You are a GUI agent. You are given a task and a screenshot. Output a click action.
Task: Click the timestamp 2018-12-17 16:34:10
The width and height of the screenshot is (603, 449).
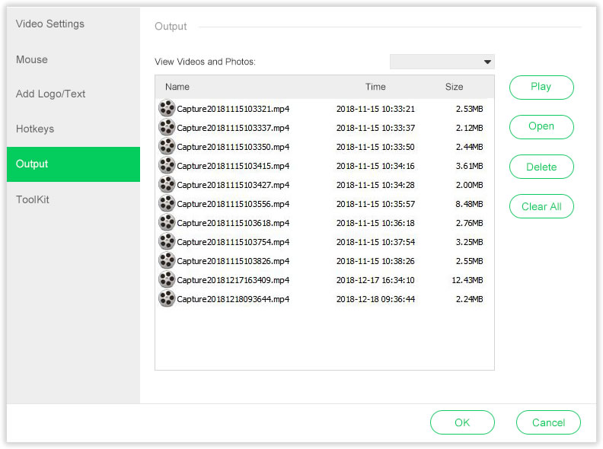pos(375,280)
